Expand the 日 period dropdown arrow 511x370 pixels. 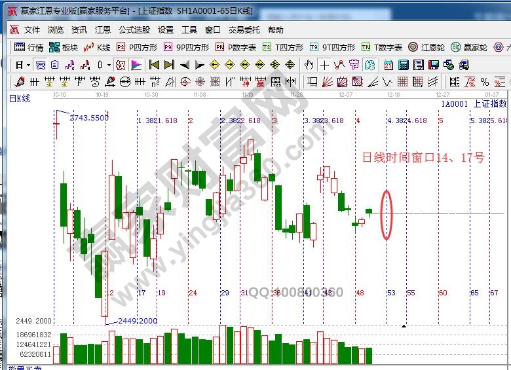tap(28, 65)
